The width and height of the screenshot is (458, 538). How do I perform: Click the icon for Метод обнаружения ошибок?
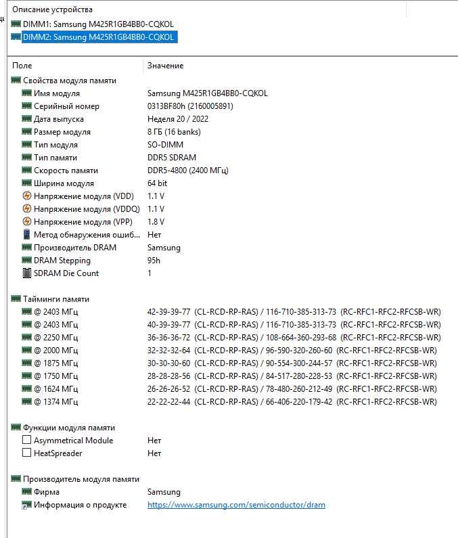pos(27,234)
